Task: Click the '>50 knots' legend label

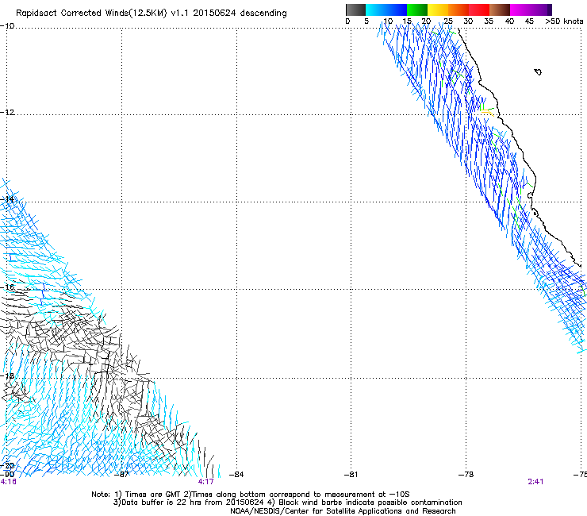Action: [564, 21]
